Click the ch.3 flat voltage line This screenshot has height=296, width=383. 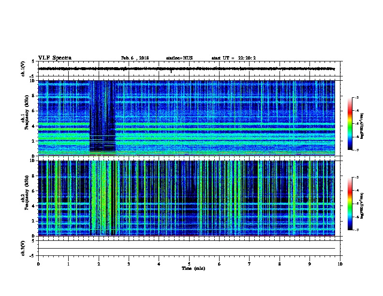187,249
